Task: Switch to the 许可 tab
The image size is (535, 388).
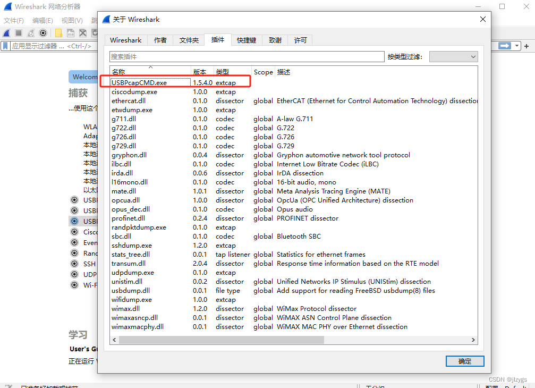Action: (x=300, y=40)
